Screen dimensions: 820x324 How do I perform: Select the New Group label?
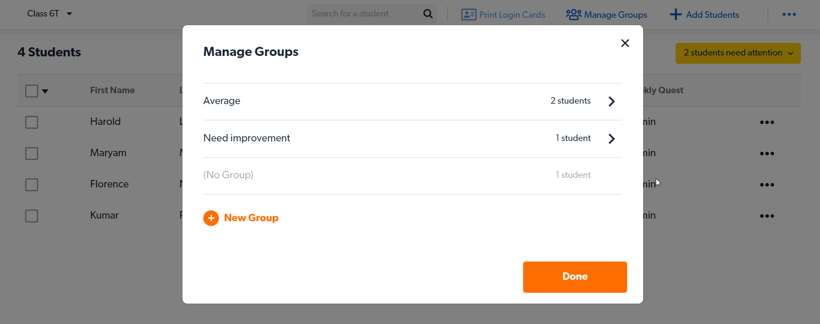(251, 218)
